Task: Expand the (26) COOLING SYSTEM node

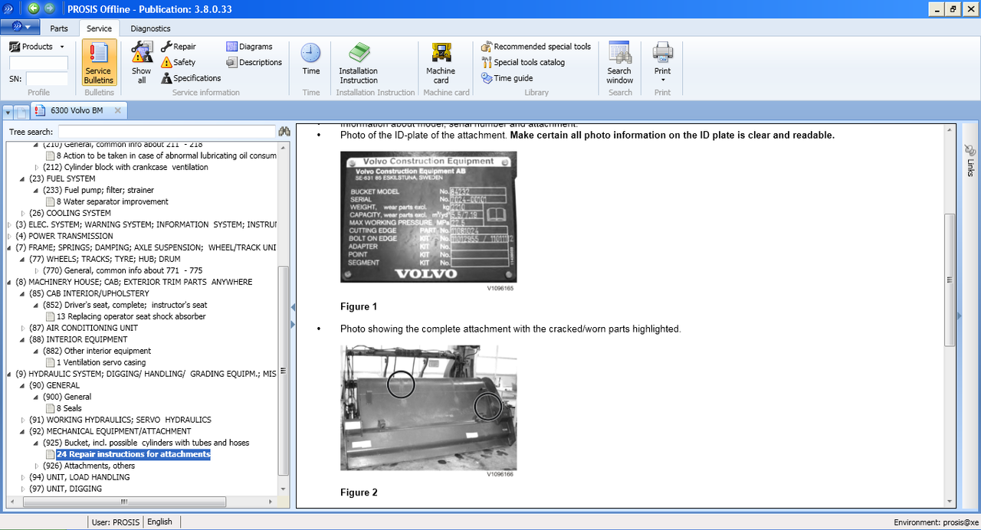Action: pos(23,213)
